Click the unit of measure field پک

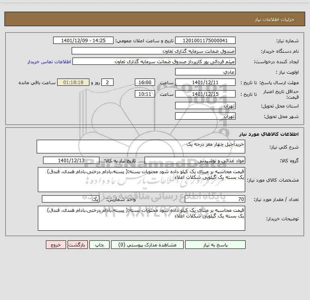pos(70,199)
